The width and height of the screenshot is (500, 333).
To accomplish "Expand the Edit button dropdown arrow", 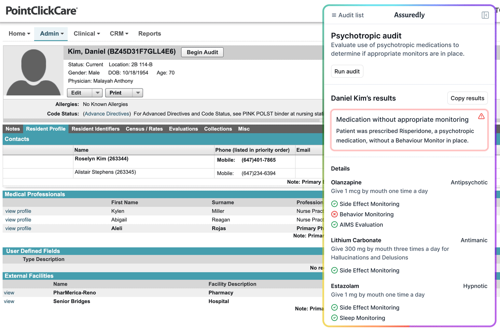I will coord(97,93).
